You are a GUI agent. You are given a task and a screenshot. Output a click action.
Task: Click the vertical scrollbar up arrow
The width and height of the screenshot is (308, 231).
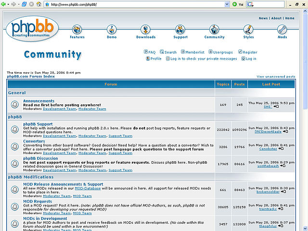pos(305,11)
